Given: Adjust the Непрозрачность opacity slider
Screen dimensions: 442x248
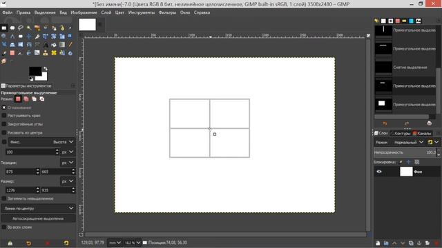Looking at the screenshot, I should 405,152.
